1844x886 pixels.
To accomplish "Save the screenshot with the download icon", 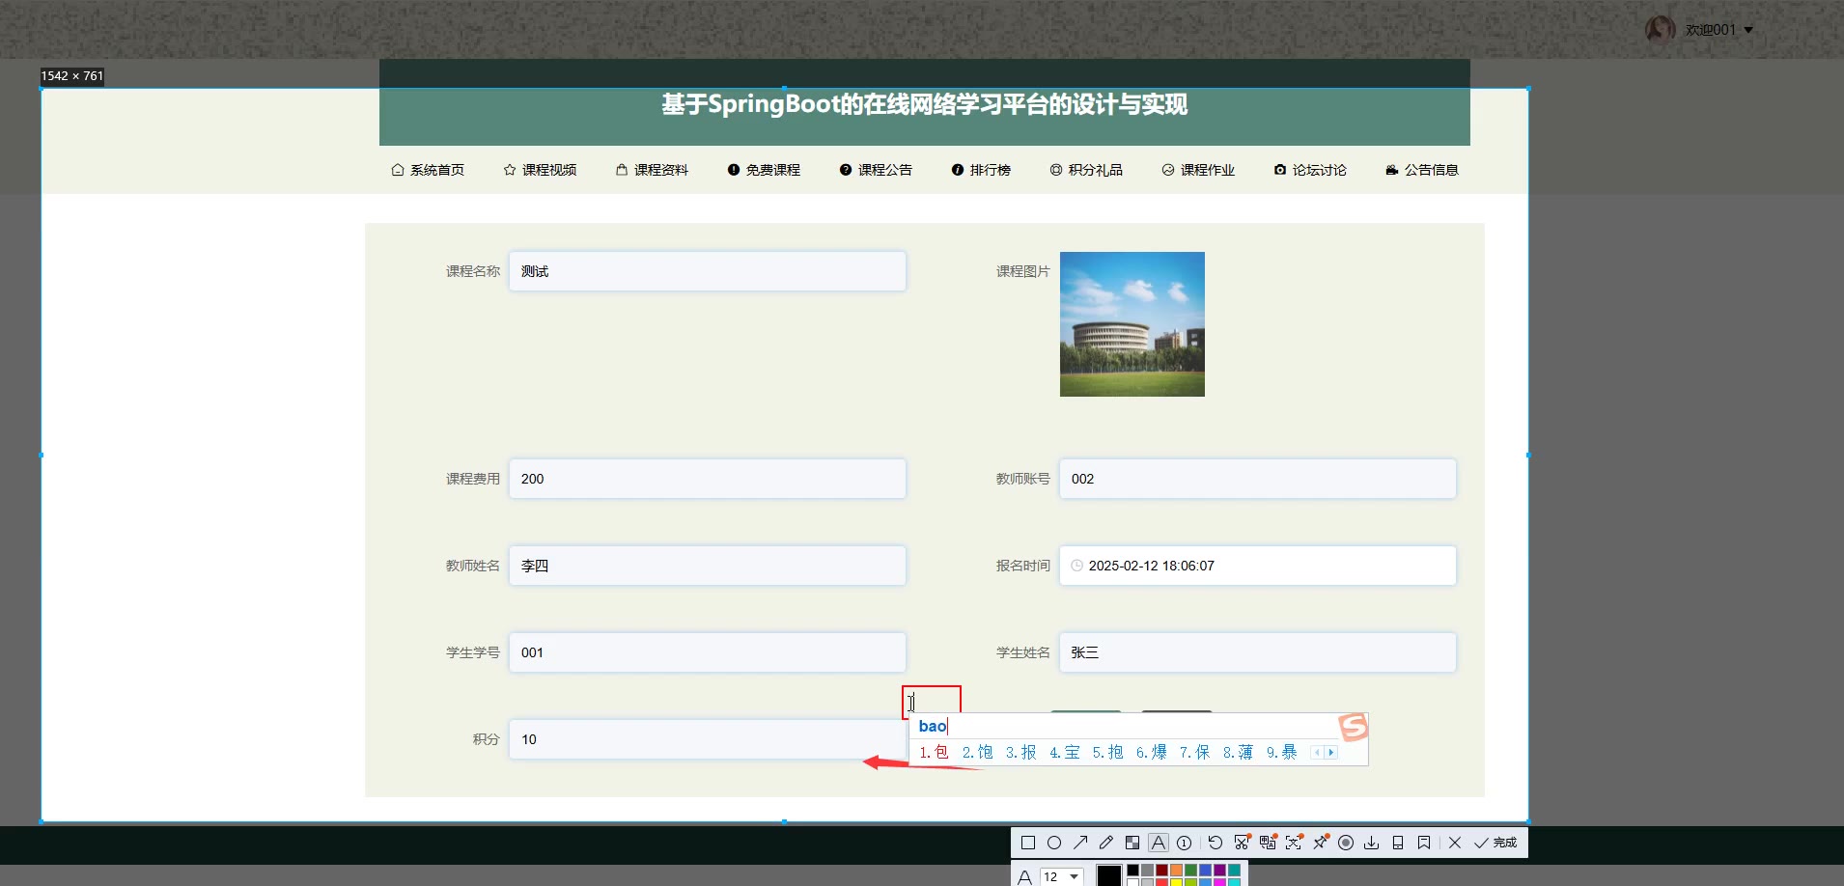I will point(1371,843).
